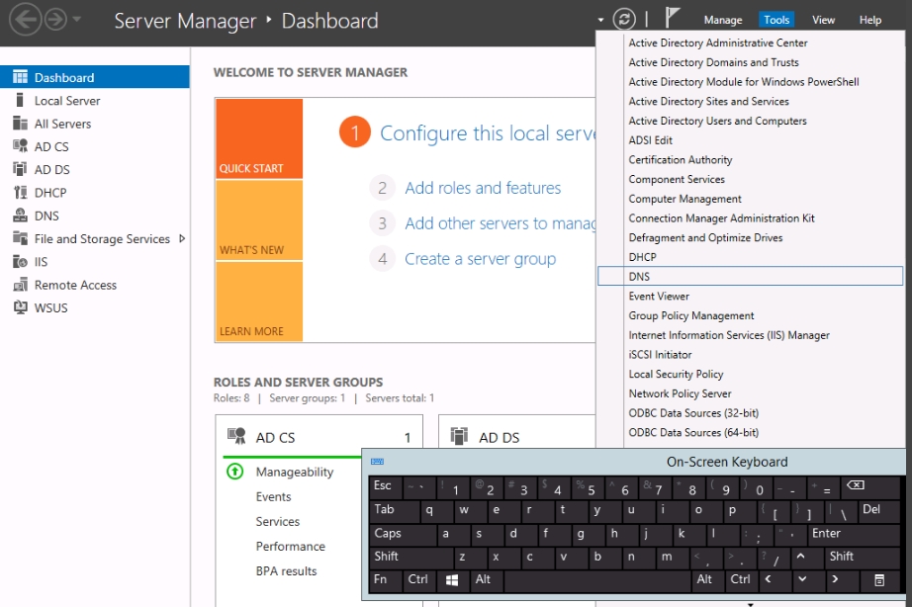912x607 pixels.
Task: Select the WHAT'S NEW tile
Action: (259, 219)
